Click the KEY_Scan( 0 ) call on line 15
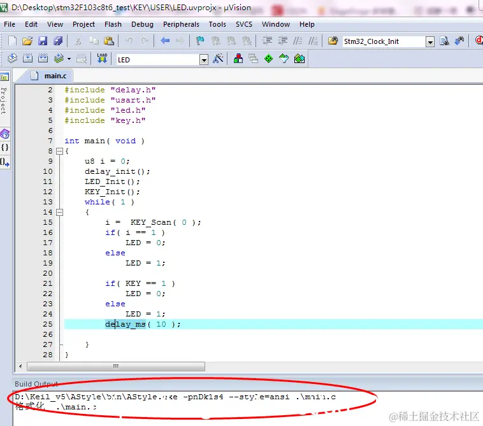The image size is (483, 426). (166, 222)
